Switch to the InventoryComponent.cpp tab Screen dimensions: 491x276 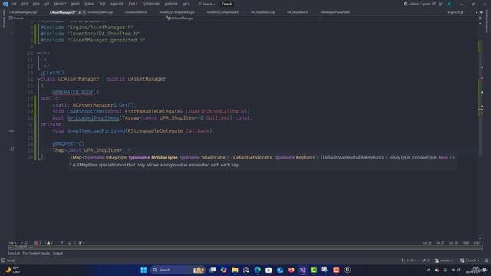[x=177, y=12]
